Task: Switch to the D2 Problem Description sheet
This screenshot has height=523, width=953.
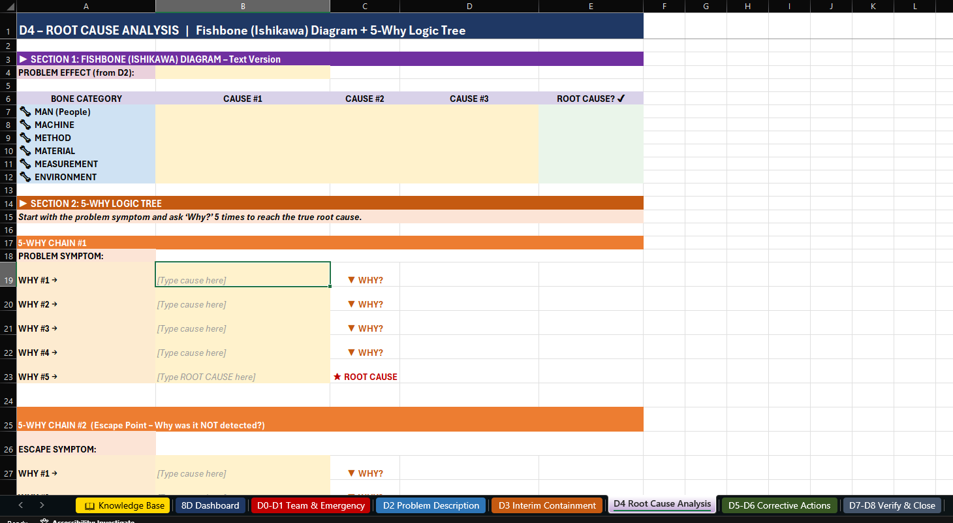Action: 430,505
